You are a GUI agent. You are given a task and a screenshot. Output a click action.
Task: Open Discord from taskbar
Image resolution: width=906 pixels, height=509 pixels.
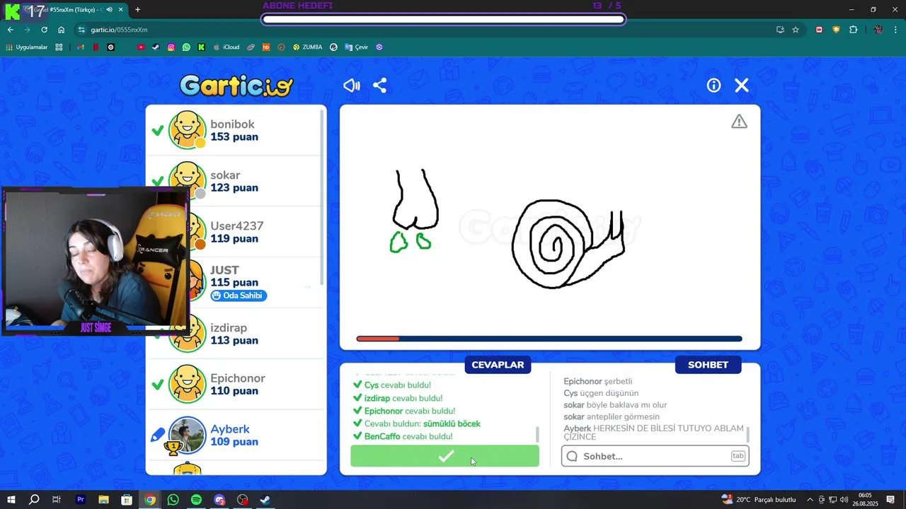click(219, 500)
